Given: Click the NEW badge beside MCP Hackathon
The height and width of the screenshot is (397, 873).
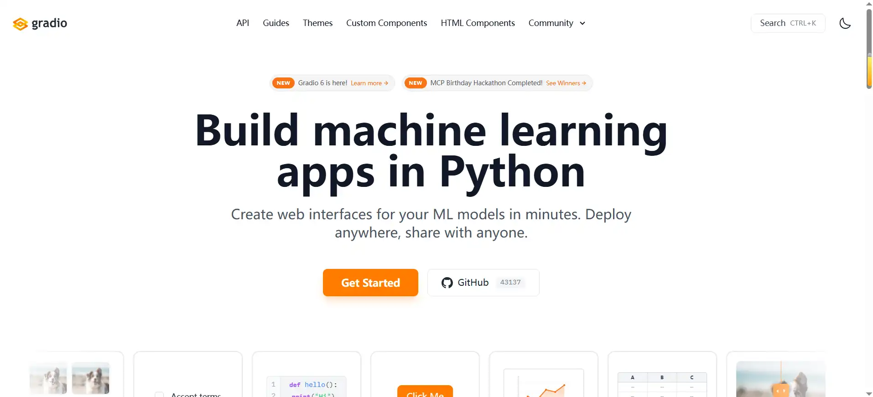Looking at the screenshot, I should point(416,83).
